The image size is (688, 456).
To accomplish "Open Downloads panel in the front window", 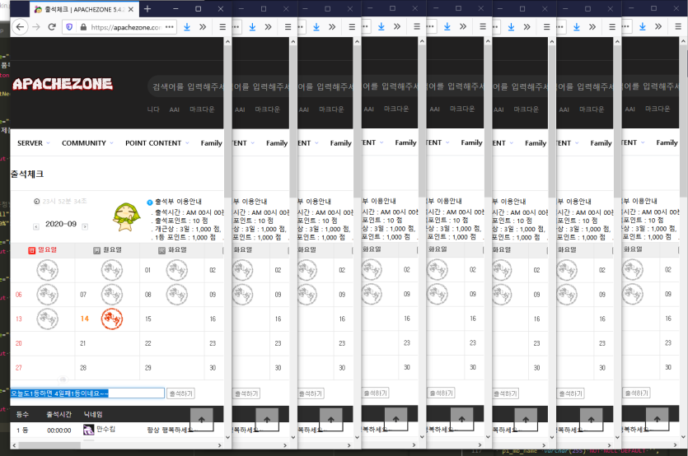I will (187, 27).
